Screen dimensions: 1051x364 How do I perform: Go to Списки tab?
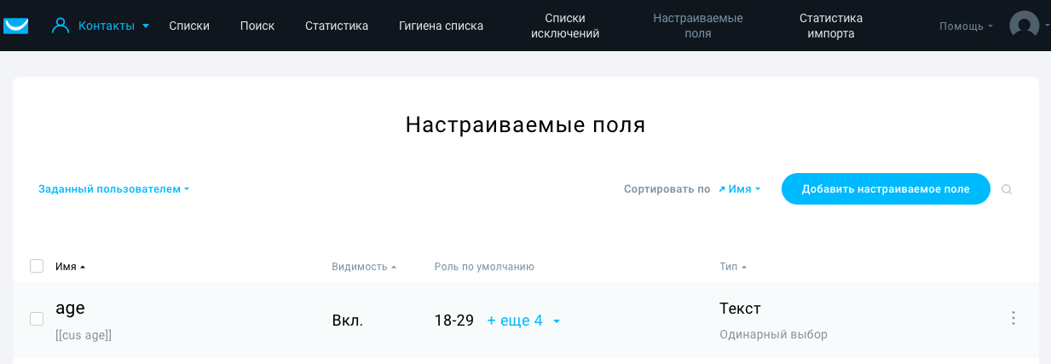(189, 26)
